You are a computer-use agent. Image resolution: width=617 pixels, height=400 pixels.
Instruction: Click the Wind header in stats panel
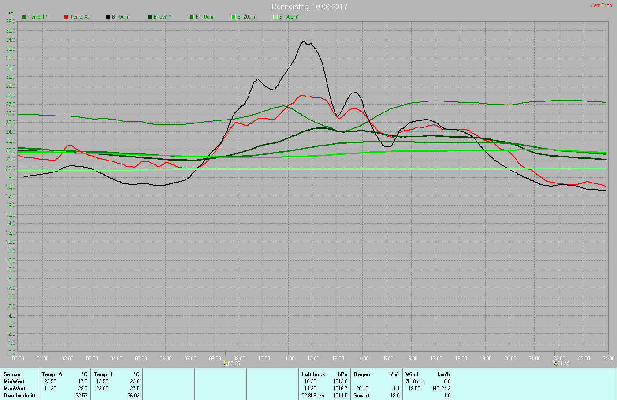click(x=412, y=374)
